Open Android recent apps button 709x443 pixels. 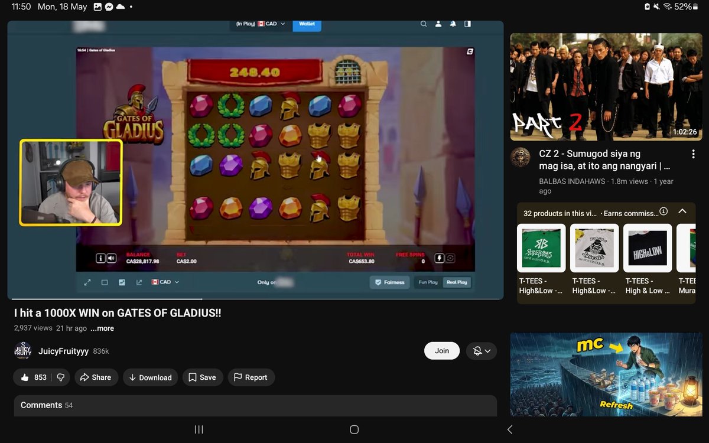pos(199,429)
